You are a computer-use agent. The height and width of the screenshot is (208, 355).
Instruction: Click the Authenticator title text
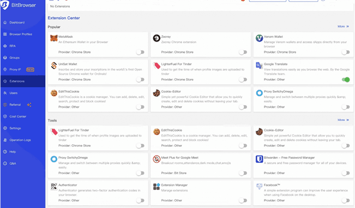68,185
